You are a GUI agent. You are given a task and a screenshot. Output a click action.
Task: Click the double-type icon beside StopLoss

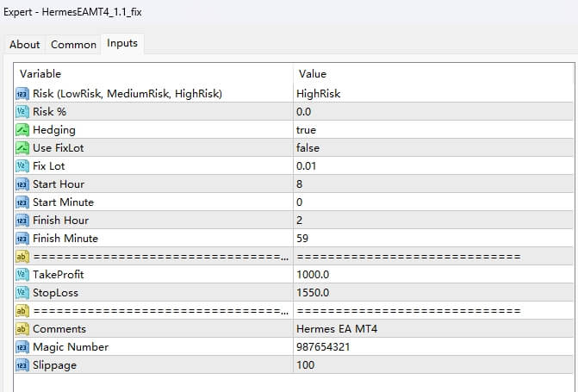tap(22, 293)
